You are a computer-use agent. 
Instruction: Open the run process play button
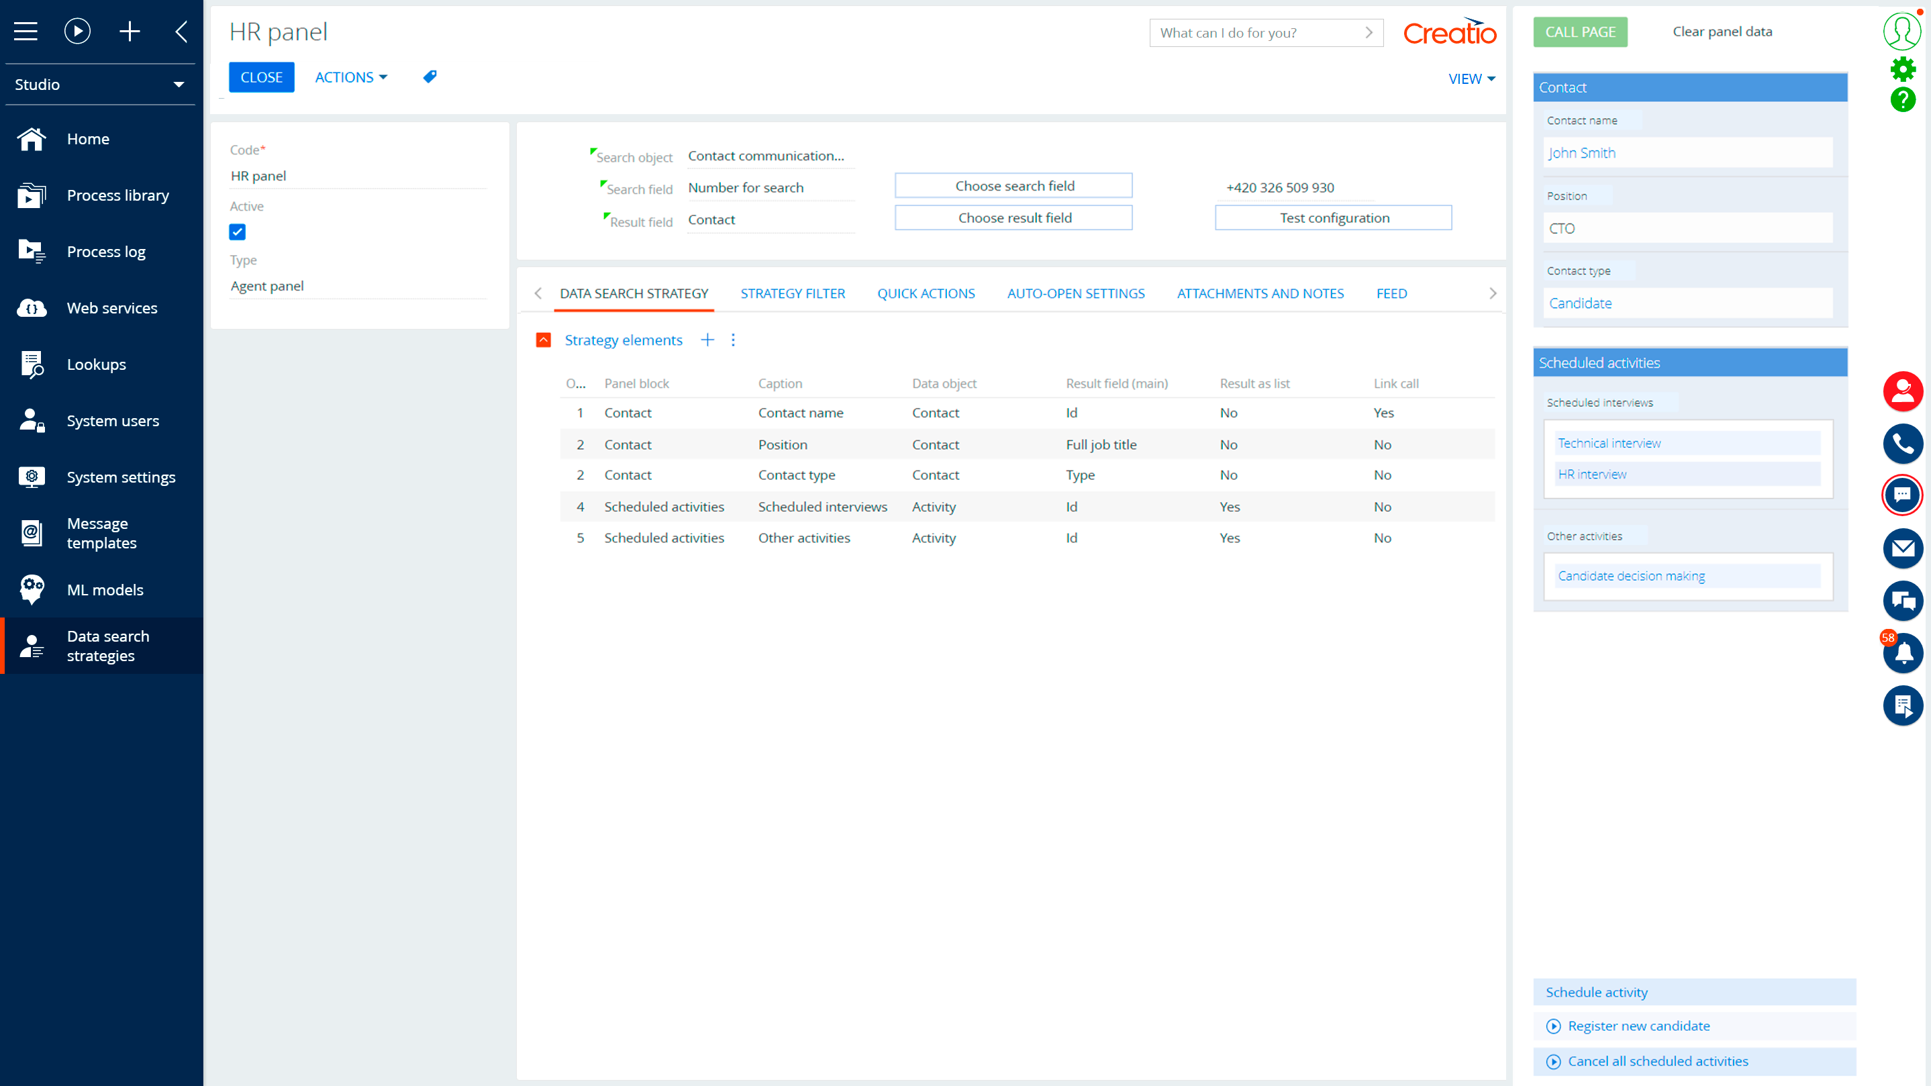[77, 31]
